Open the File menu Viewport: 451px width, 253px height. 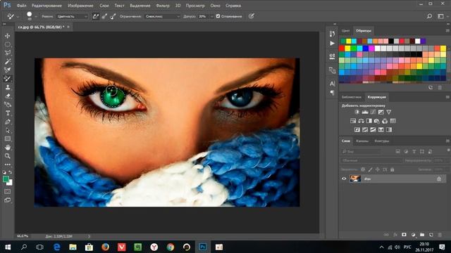coord(21,6)
